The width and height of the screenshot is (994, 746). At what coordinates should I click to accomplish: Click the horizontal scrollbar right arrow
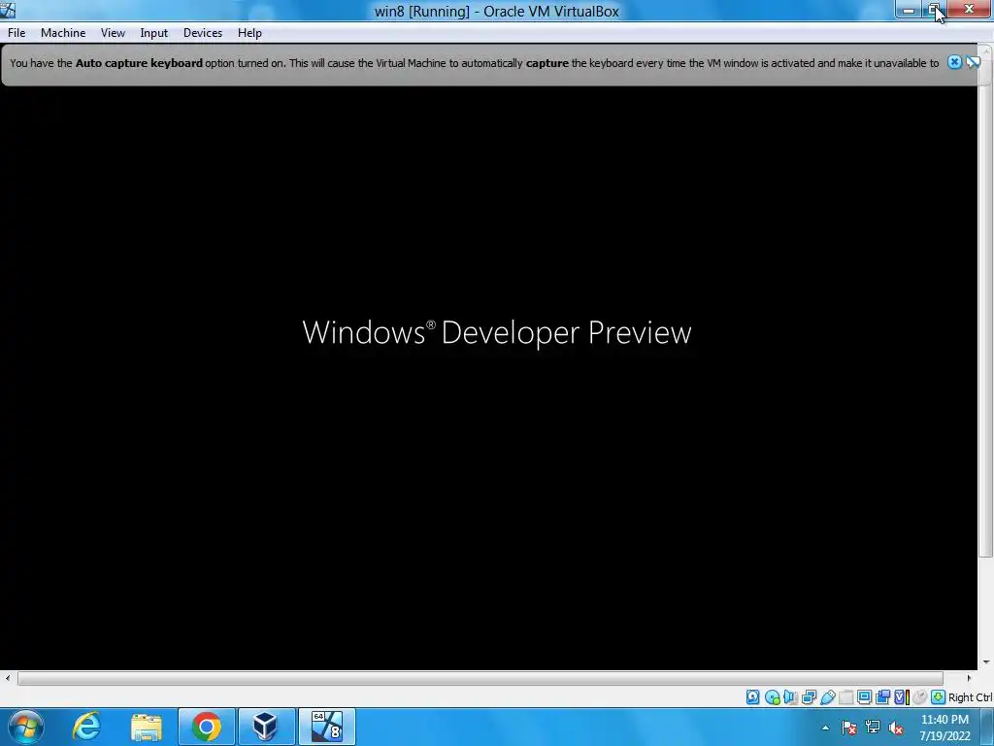point(969,678)
